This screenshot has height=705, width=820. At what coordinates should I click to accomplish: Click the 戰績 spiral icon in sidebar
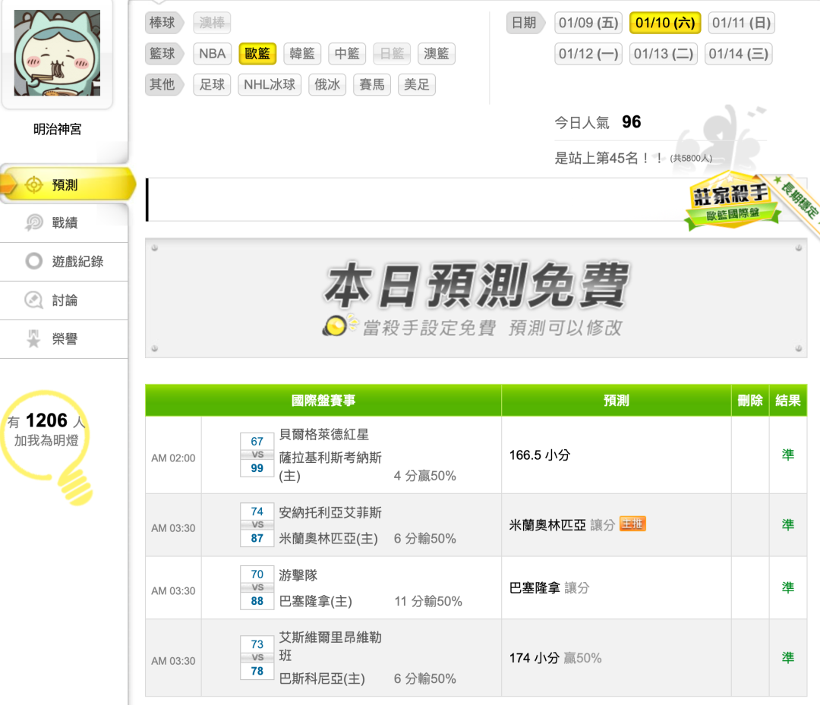pos(34,222)
